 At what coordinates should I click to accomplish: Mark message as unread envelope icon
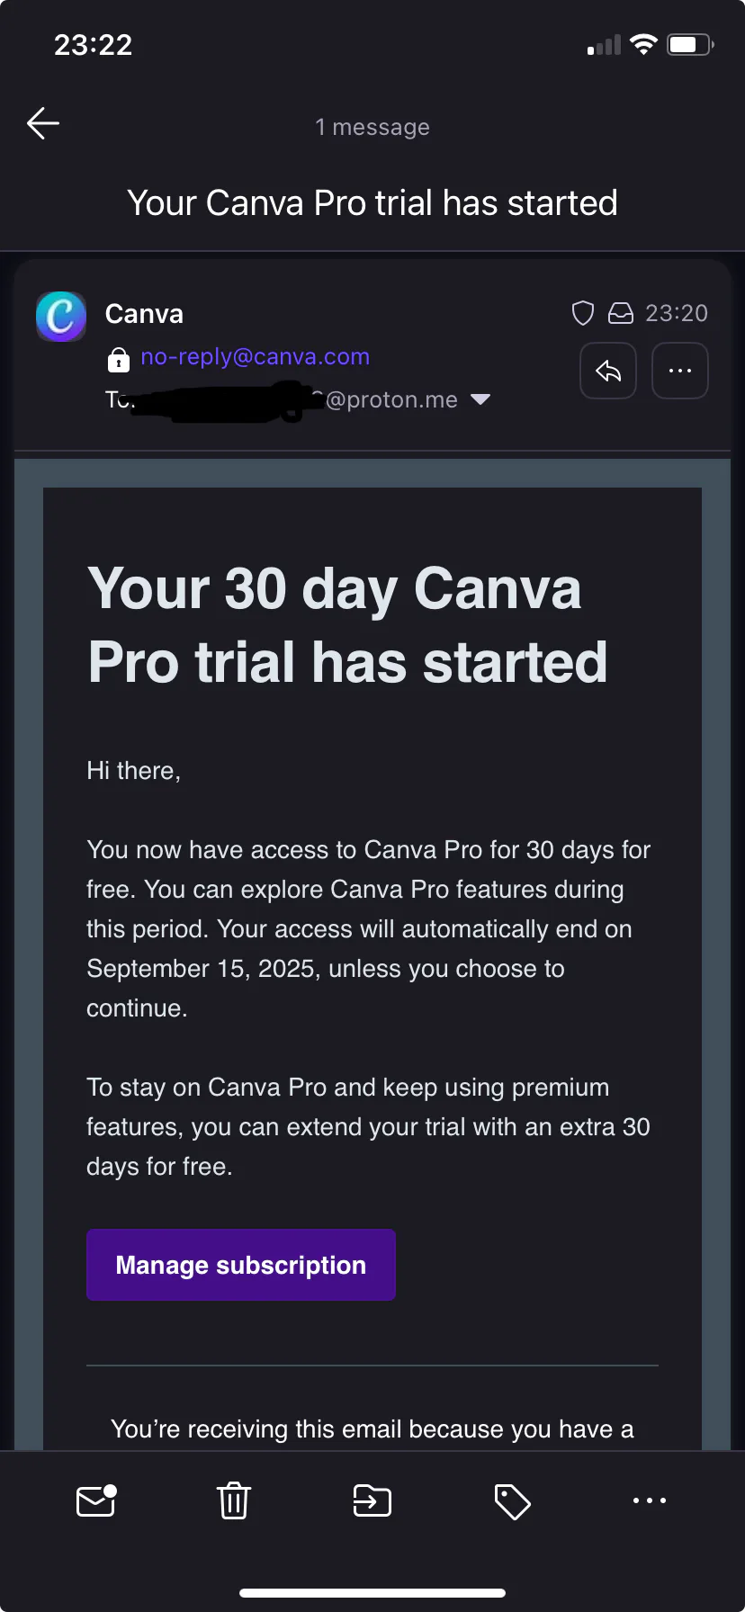(96, 1500)
